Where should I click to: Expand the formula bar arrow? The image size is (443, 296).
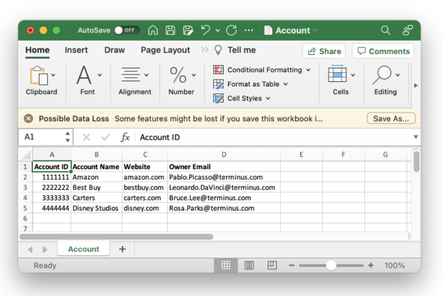pyautogui.click(x=415, y=137)
